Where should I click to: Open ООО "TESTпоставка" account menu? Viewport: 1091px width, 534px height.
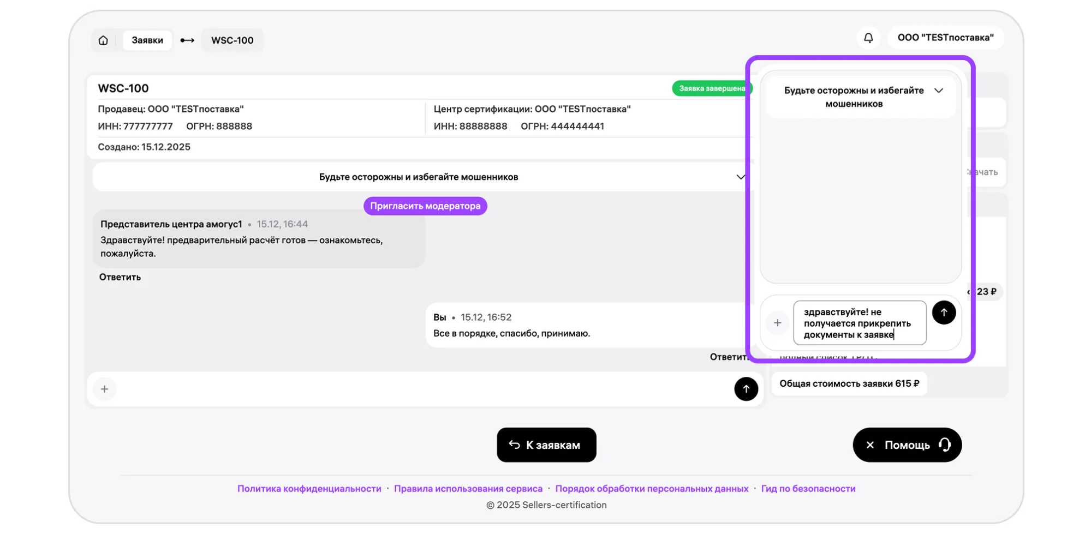945,38
